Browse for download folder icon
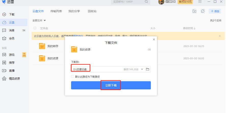This screenshot has width=226, height=113. click(x=148, y=69)
